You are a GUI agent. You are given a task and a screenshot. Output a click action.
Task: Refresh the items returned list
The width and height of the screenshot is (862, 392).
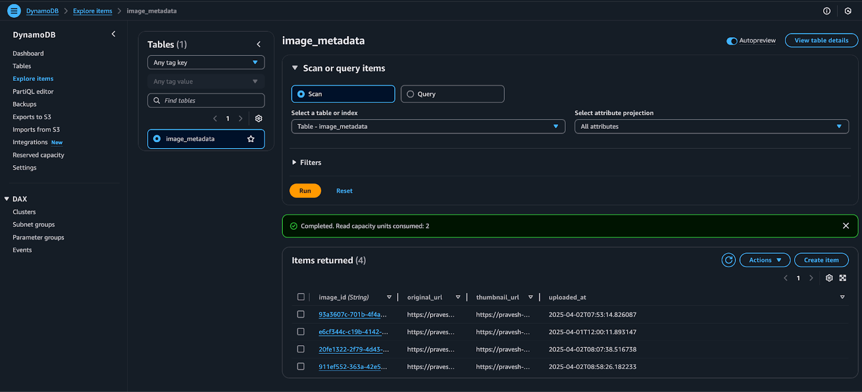pos(728,260)
